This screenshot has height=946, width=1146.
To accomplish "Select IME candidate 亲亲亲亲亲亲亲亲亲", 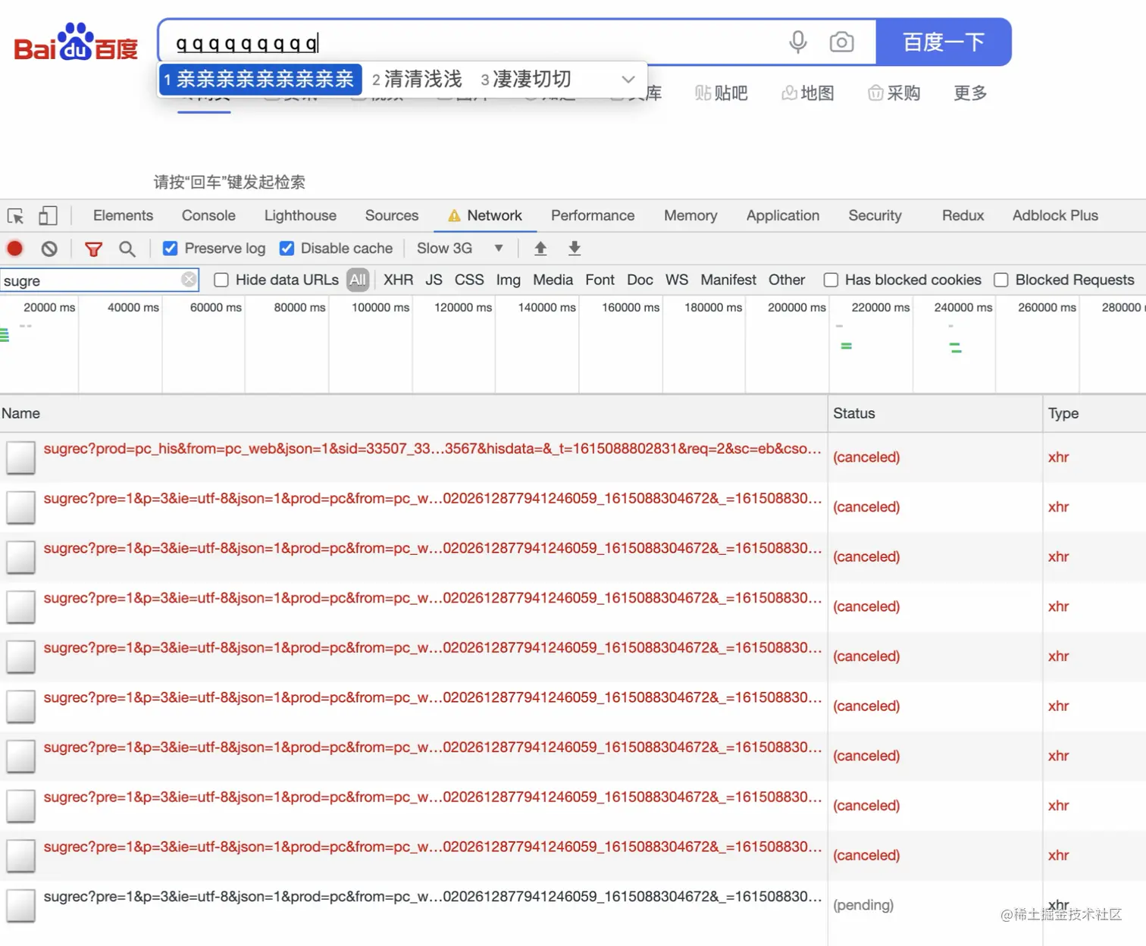I will click(x=260, y=79).
